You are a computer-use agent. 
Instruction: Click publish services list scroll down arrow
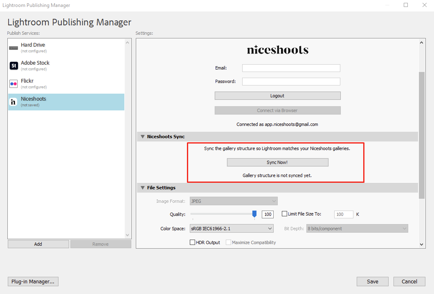pyautogui.click(x=127, y=235)
